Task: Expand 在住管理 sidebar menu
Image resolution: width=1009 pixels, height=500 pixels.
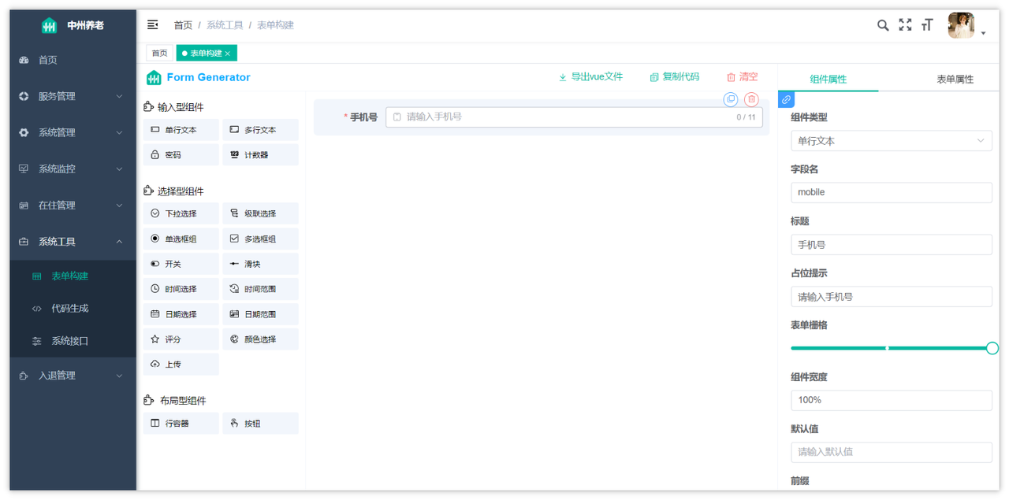Action: point(73,205)
